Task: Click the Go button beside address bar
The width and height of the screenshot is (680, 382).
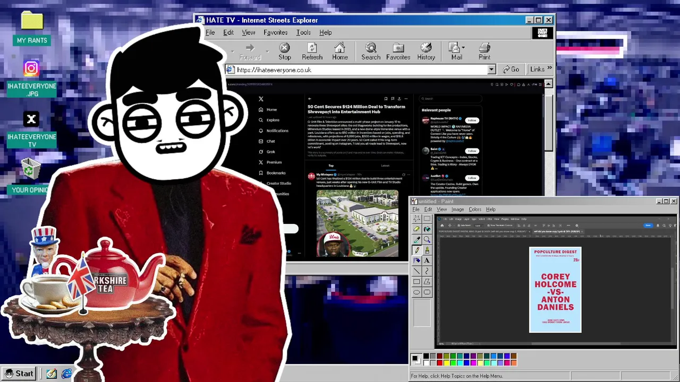Action: pyautogui.click(x=511, y=70)
